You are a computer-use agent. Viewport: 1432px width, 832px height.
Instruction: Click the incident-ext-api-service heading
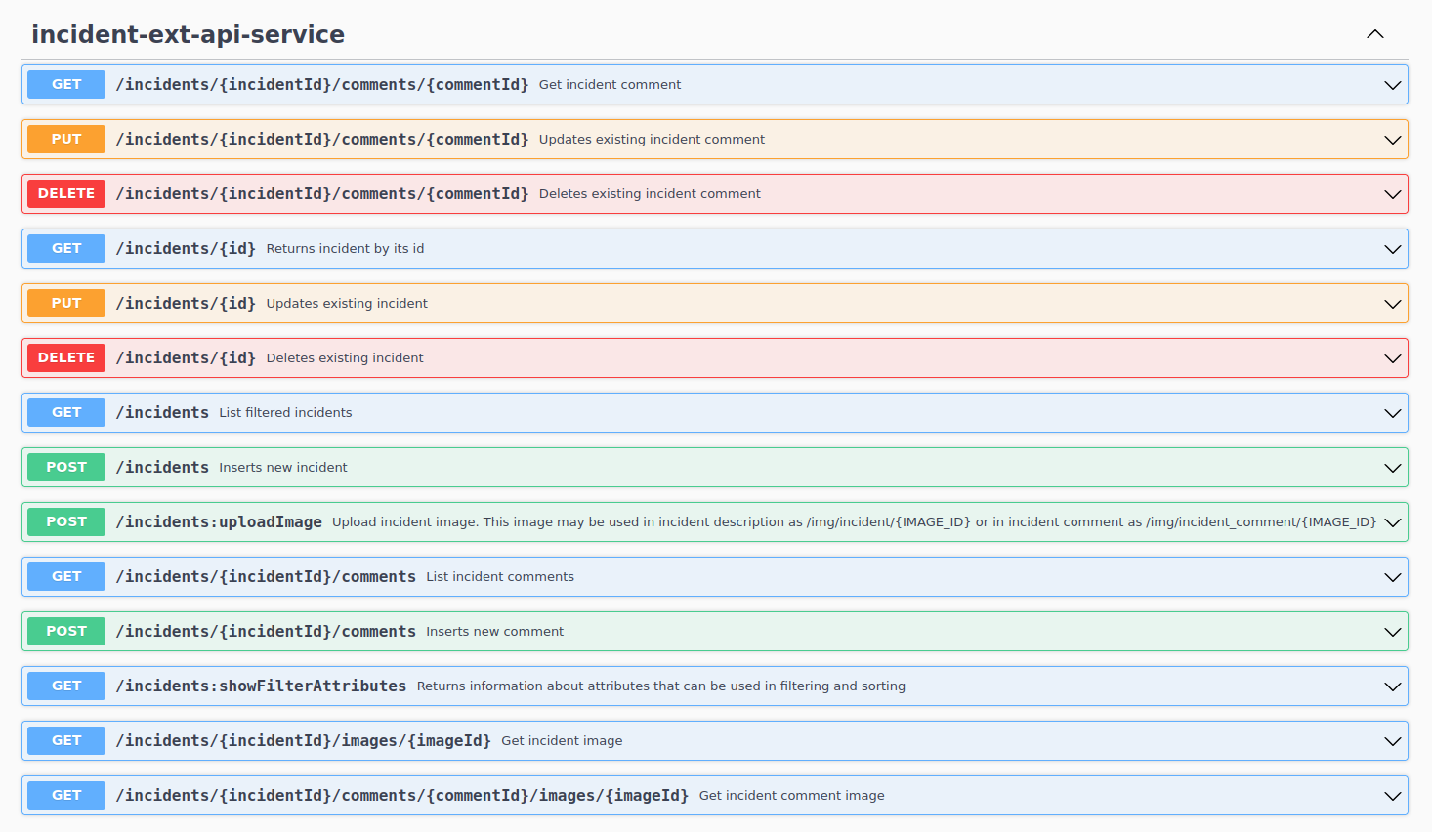[x=188, y=34]
